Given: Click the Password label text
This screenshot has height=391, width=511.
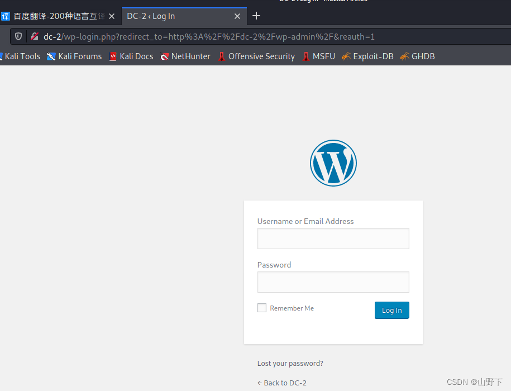Looking at the screenshot, I should click(274, 265).
